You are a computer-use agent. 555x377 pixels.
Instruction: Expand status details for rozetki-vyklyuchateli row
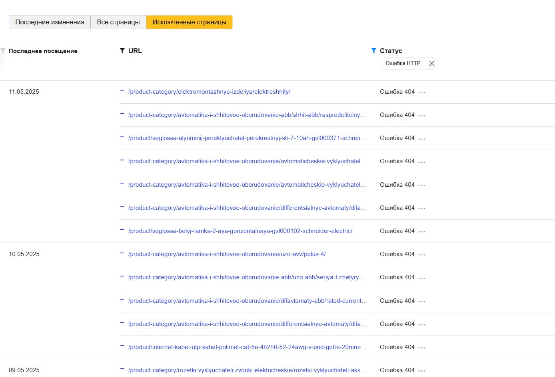[x=422, y=371]
